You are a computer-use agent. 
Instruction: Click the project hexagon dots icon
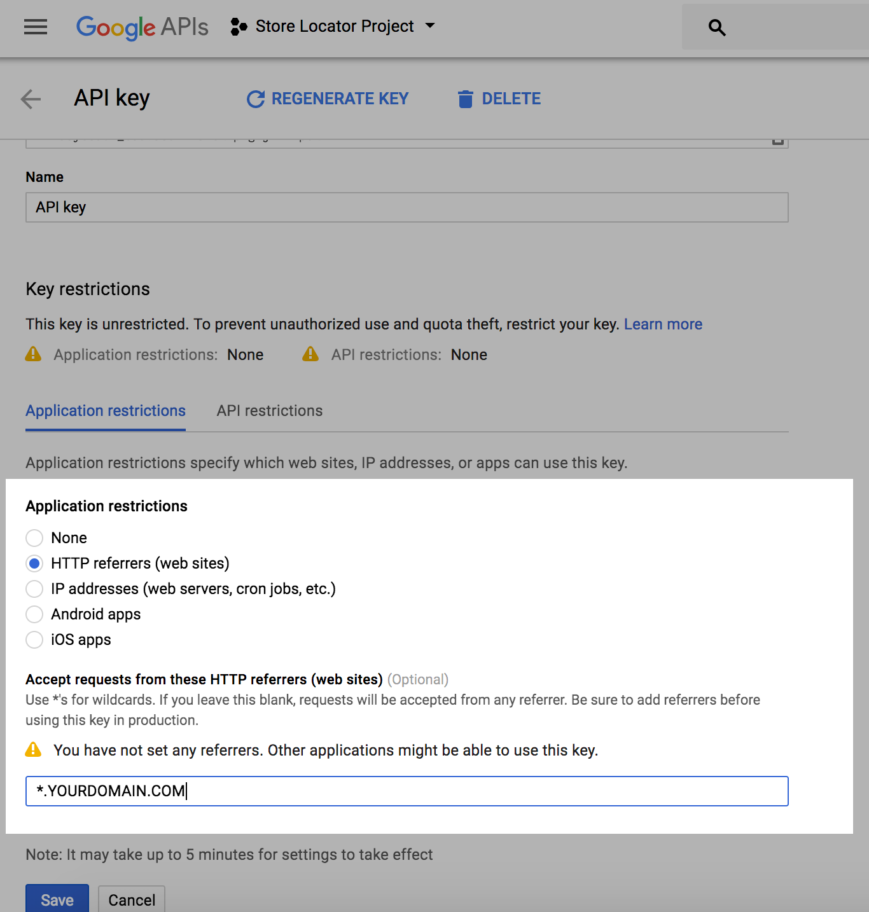[x=239, y=27]
